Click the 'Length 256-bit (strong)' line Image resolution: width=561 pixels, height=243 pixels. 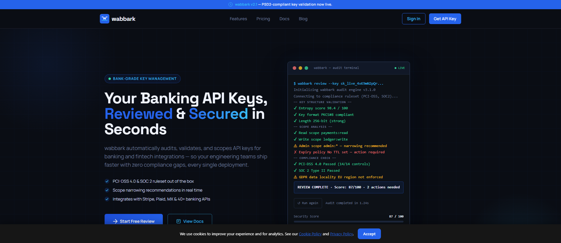click(x=319, y=121)
